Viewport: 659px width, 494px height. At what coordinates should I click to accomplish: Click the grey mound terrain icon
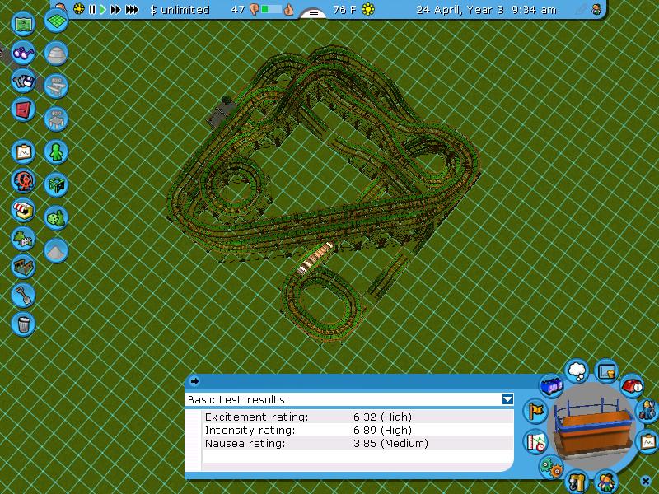coord(56,251)
